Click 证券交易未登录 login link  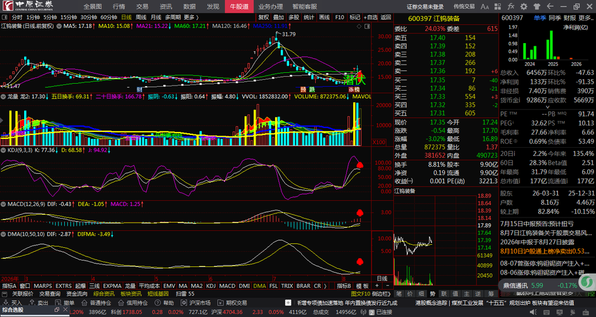tap(425, 6)
